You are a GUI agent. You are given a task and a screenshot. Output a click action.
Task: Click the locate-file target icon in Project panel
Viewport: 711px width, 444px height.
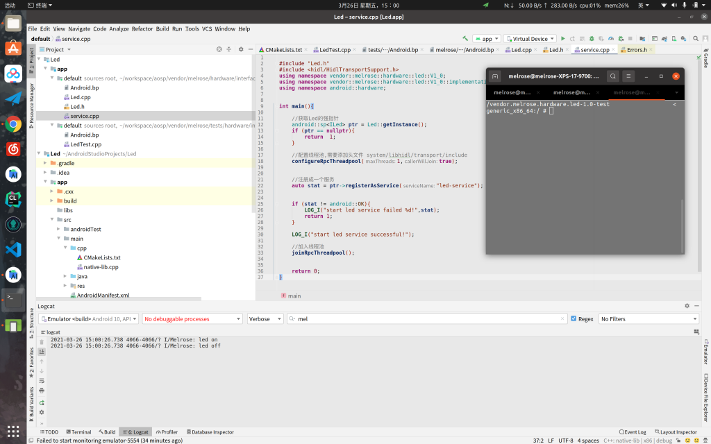[x=219, y=49]
